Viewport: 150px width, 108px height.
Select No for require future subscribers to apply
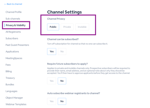pos(62,81)
